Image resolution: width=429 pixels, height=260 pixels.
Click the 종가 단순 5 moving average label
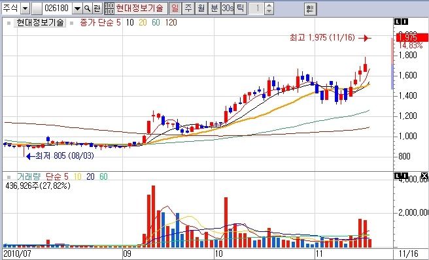pyautogui.click(x=100, y=23)
